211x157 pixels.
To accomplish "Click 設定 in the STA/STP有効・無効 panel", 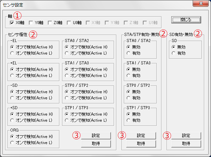I will click(x=141, y=136).
